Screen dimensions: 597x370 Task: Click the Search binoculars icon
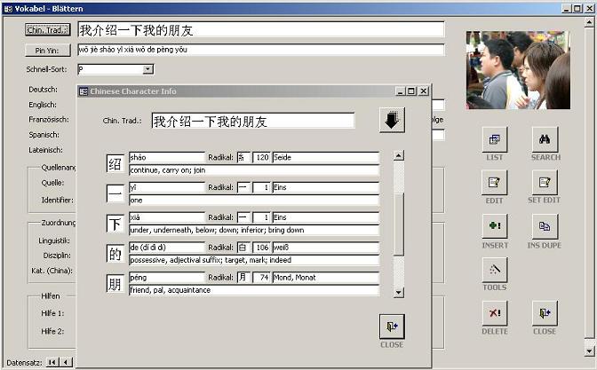pos(545,139)
